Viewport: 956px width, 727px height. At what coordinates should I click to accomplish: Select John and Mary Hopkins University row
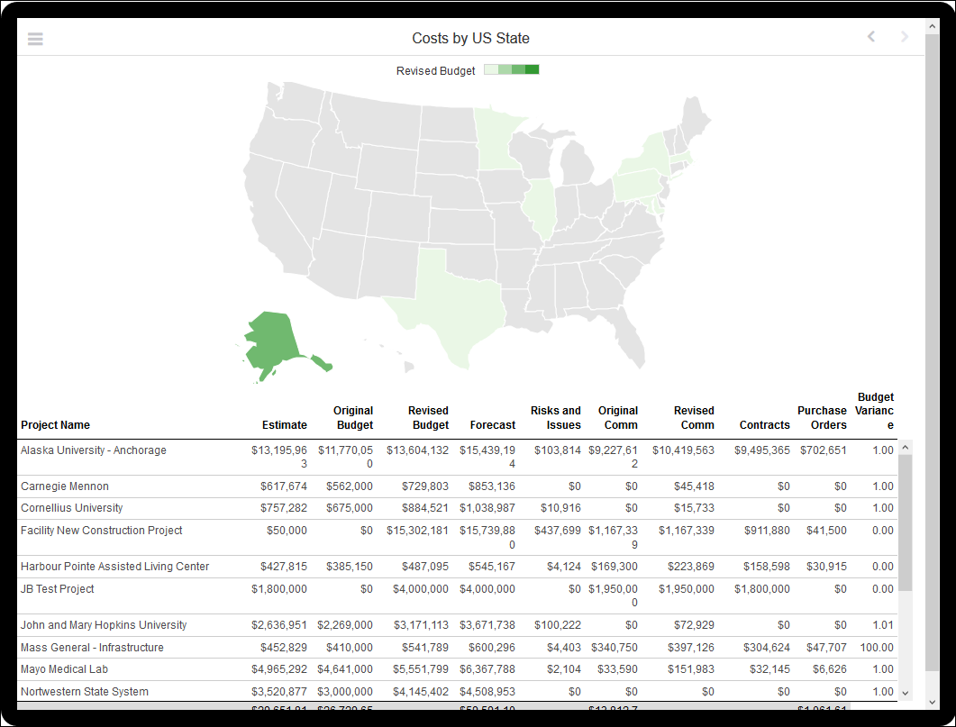(457, 625)
